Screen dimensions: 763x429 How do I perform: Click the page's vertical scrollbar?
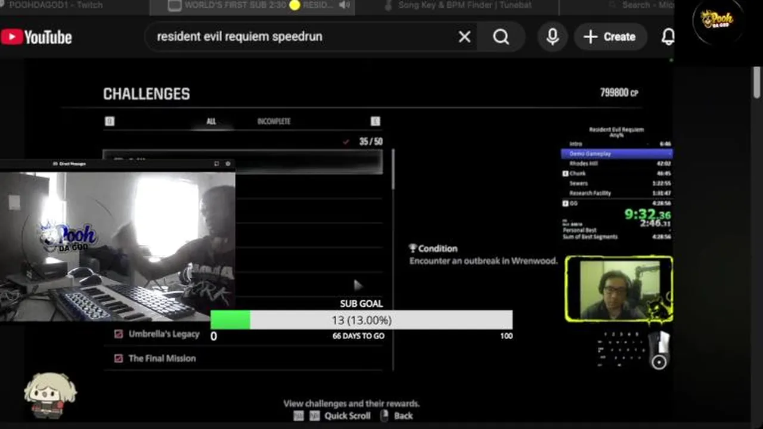(x=756, y=83)
